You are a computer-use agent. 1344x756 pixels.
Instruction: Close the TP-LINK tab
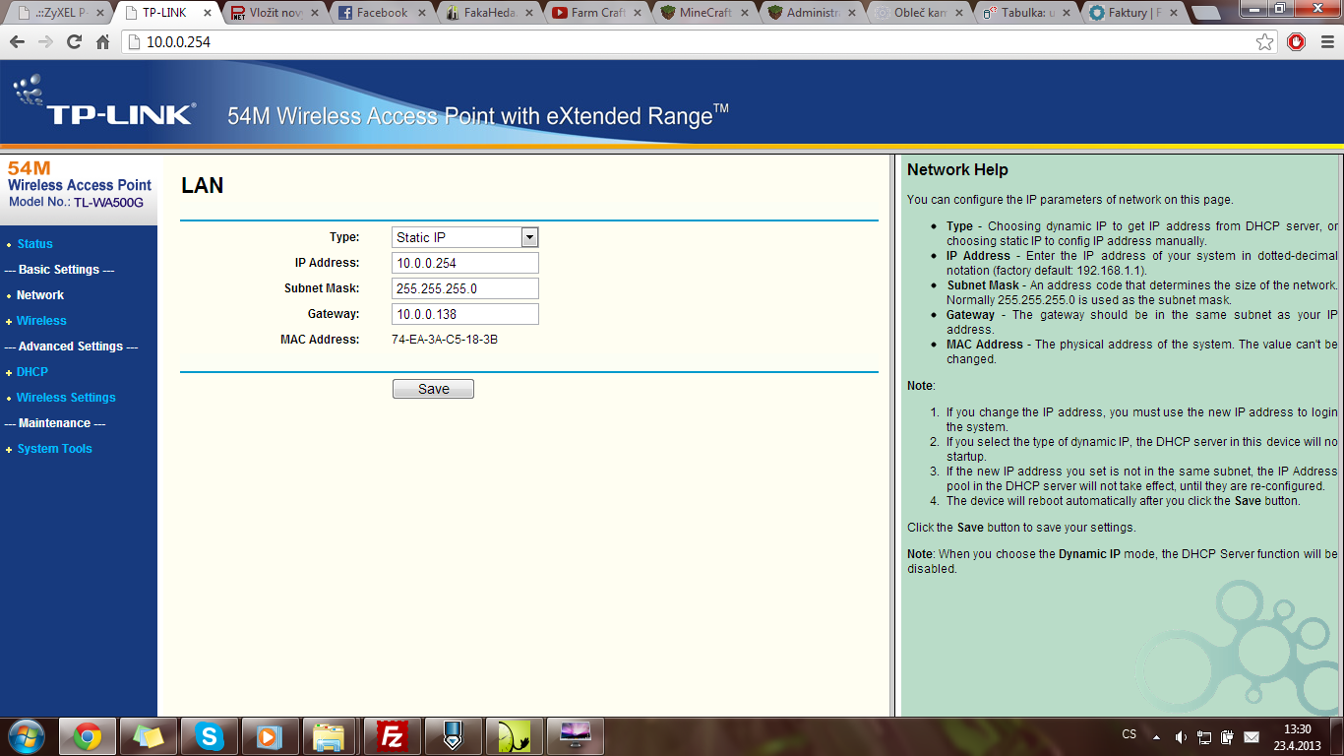[x=207, y=13]
